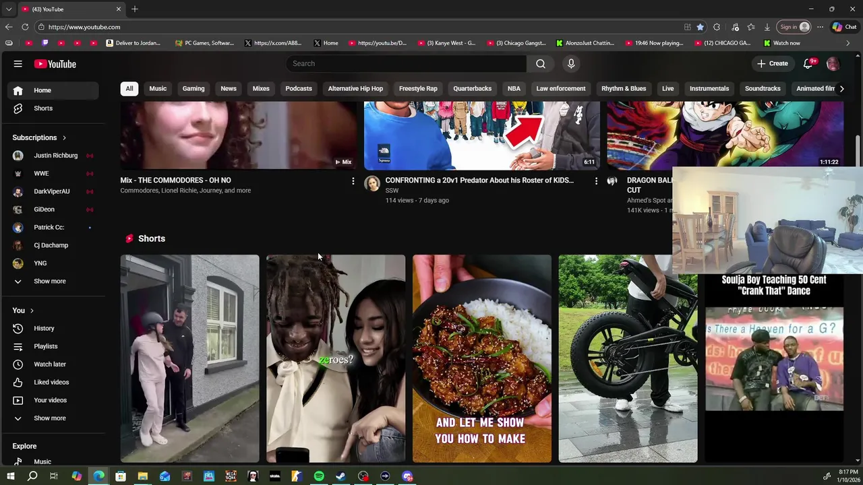Open WWE subscription channel
This screenshot has height=485, width=863.
tap(54, 173)
